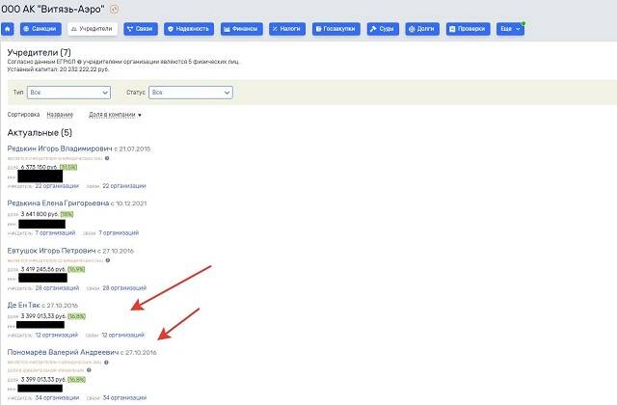Open Де Ен Тяк's учредитель 12 организаций link
617x405 pixels.
click(x=57, y=335)
